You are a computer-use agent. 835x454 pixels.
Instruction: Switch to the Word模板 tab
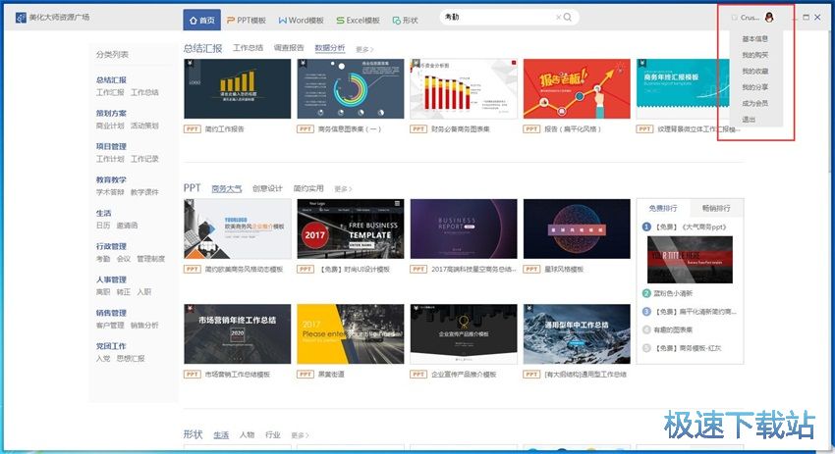301,21
